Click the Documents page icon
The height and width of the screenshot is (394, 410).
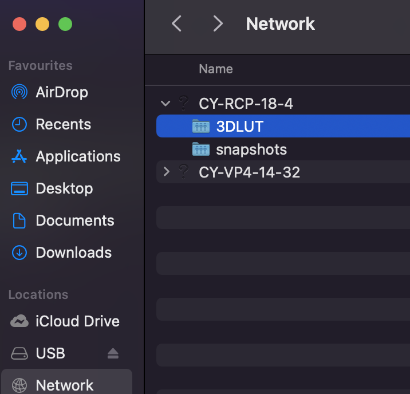click(x=19, y=220)
